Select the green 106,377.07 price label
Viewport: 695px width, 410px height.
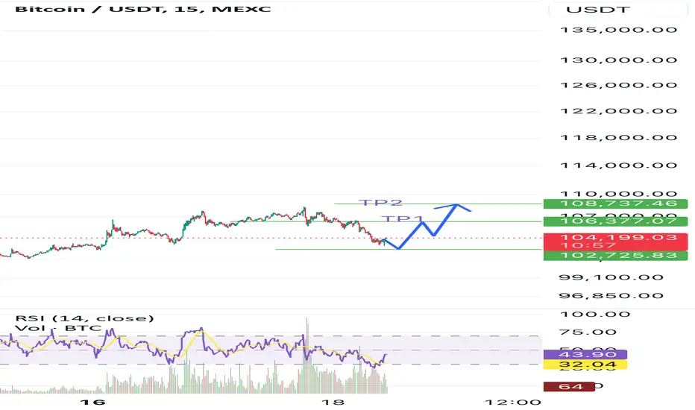click(615, 221)
